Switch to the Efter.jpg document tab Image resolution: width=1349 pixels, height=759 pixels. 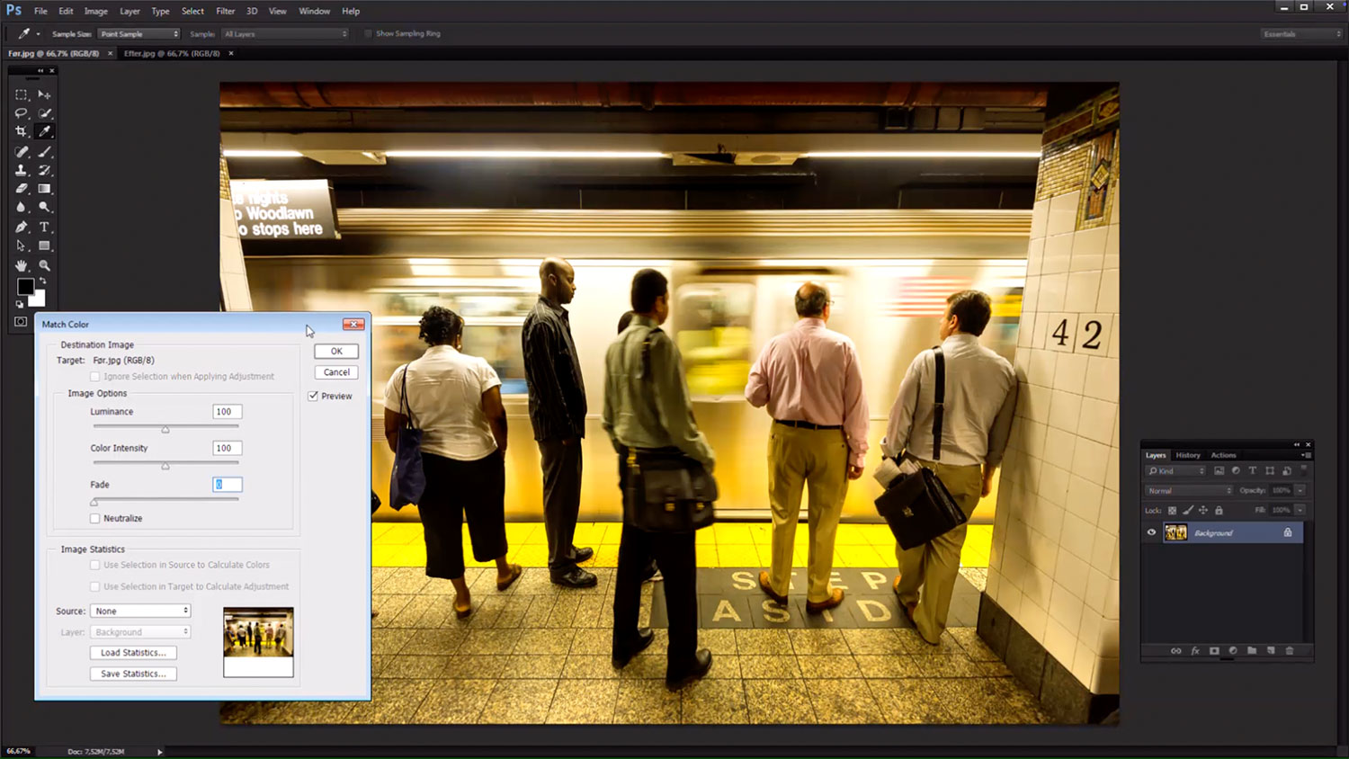tap(172, 53)
